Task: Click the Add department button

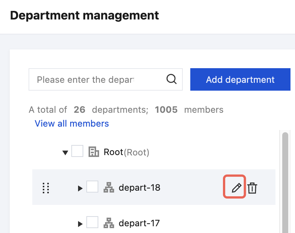Action: click(x=240, y=79)
